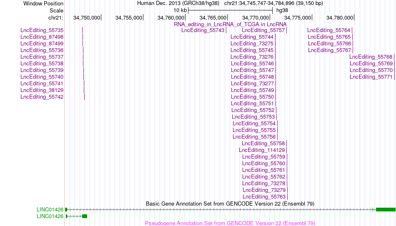
Task: Click the LncEditing_55763 label
Action: pyautogui.click(x=264, y=197)
